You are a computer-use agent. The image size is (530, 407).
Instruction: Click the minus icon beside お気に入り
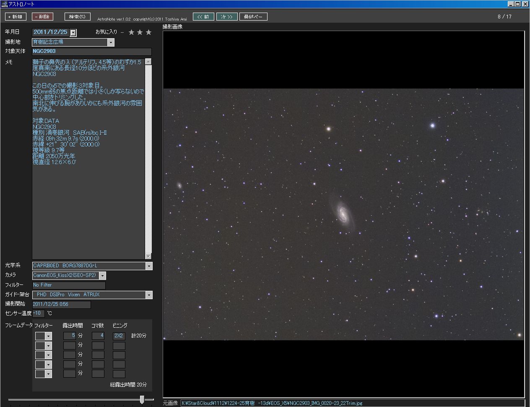coord(122,32)
